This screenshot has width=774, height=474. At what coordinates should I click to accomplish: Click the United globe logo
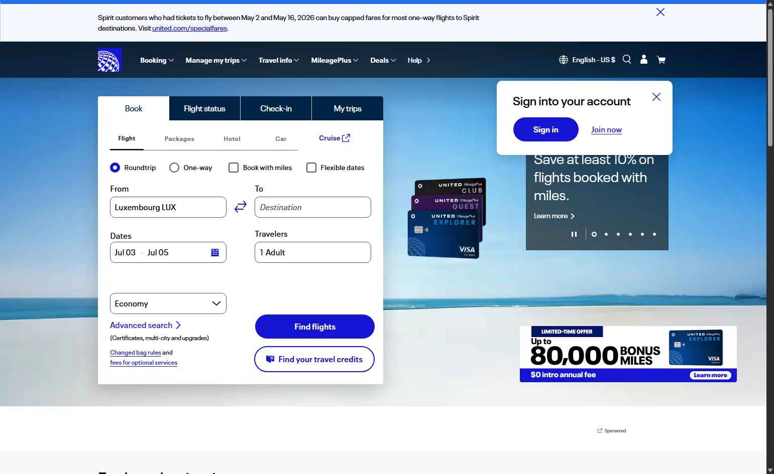tap(109, 60)
